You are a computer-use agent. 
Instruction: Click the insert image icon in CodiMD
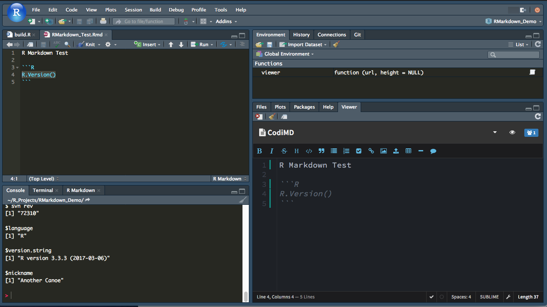(x=383, y=151)
